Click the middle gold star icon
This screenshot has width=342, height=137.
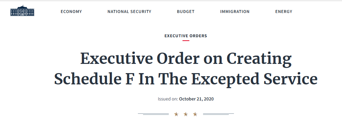(186, 114)
